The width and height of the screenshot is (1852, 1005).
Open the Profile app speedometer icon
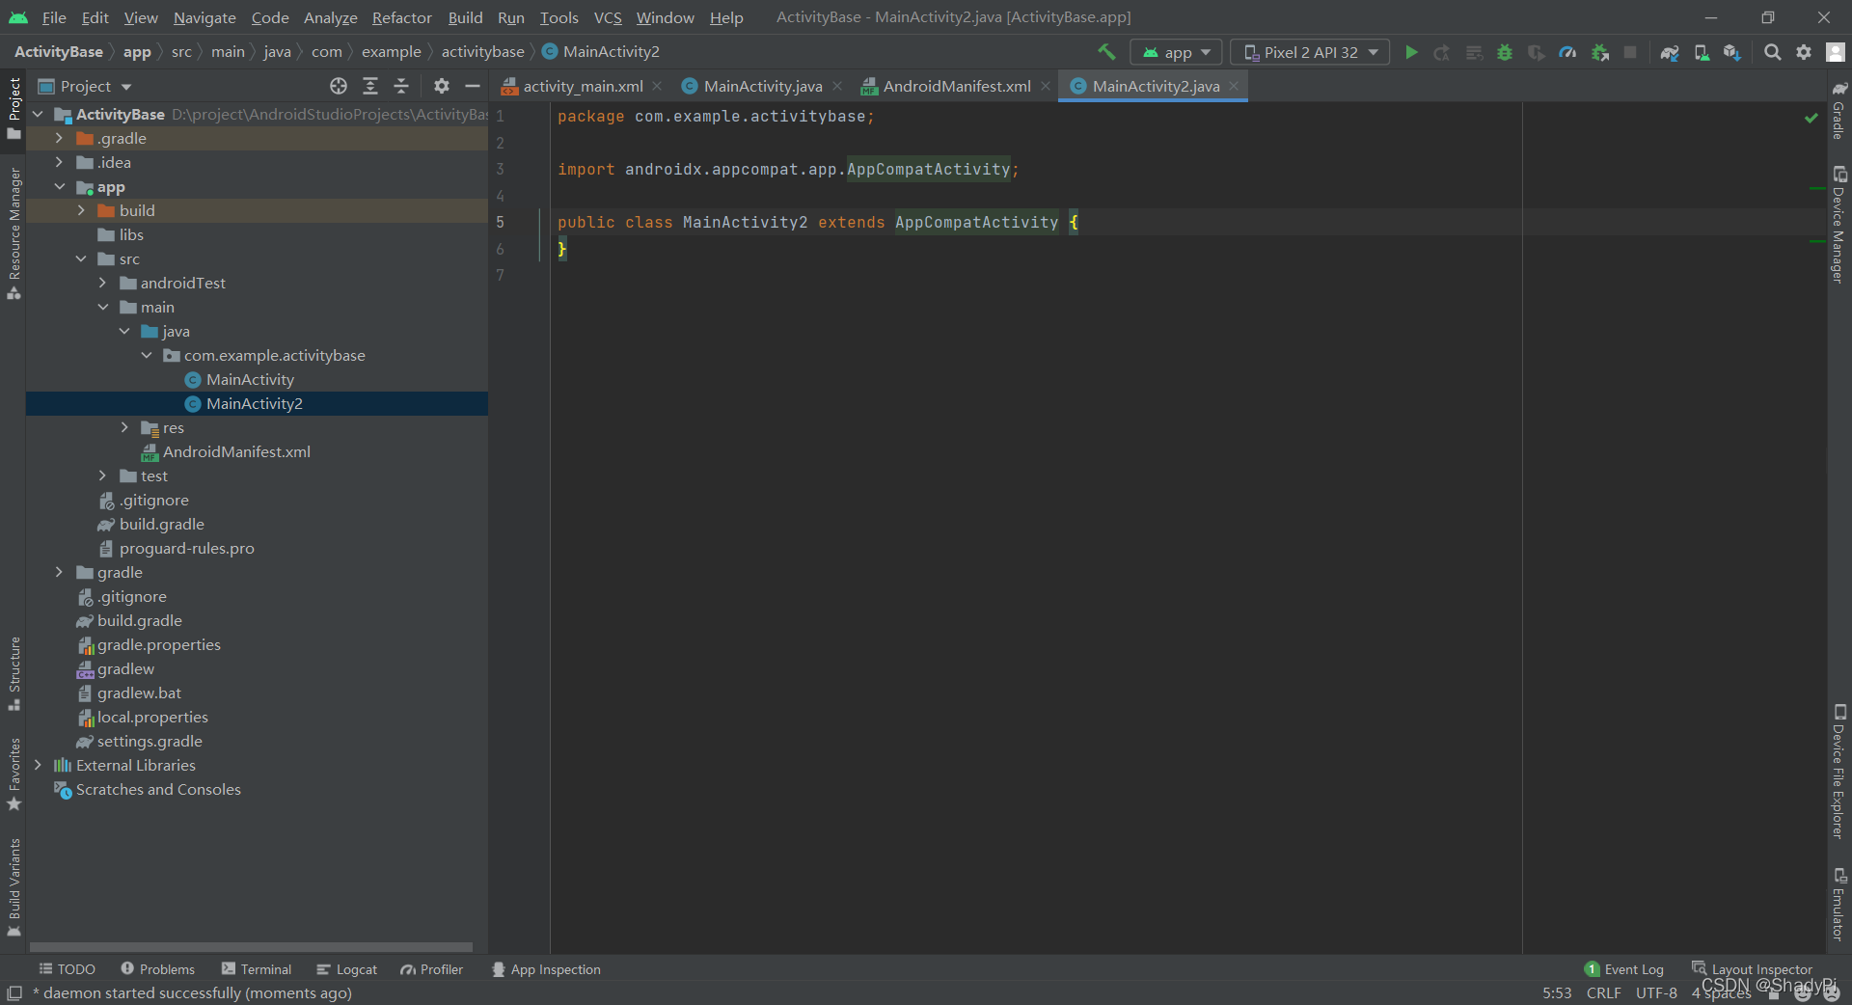(1568, 52)
